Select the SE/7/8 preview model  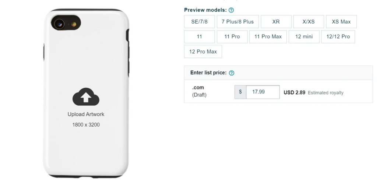pos(199,22)
